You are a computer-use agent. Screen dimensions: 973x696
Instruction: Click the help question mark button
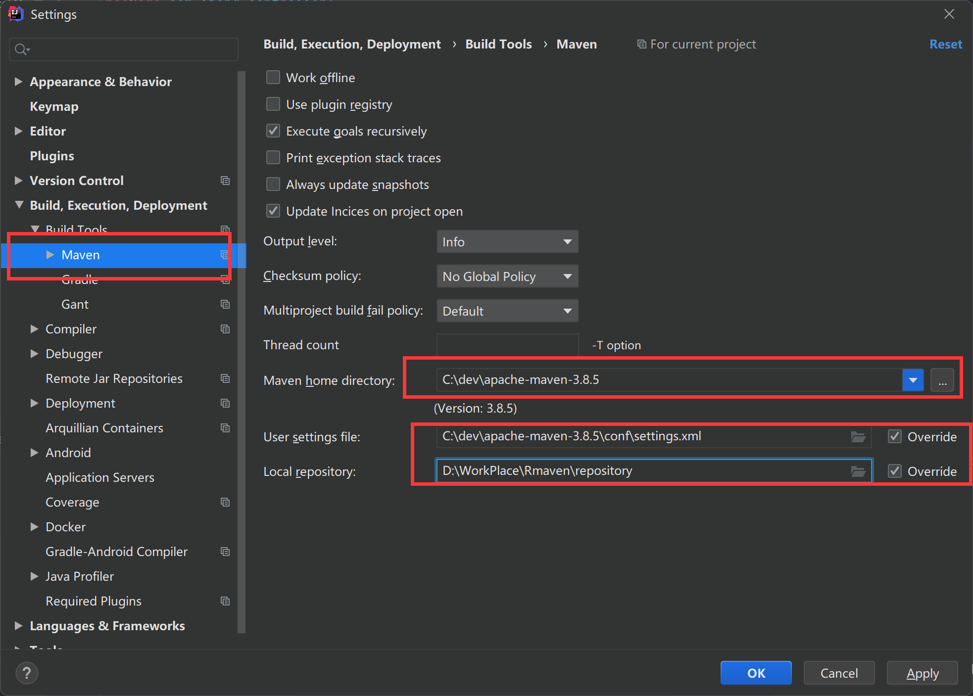pos(27,673)
